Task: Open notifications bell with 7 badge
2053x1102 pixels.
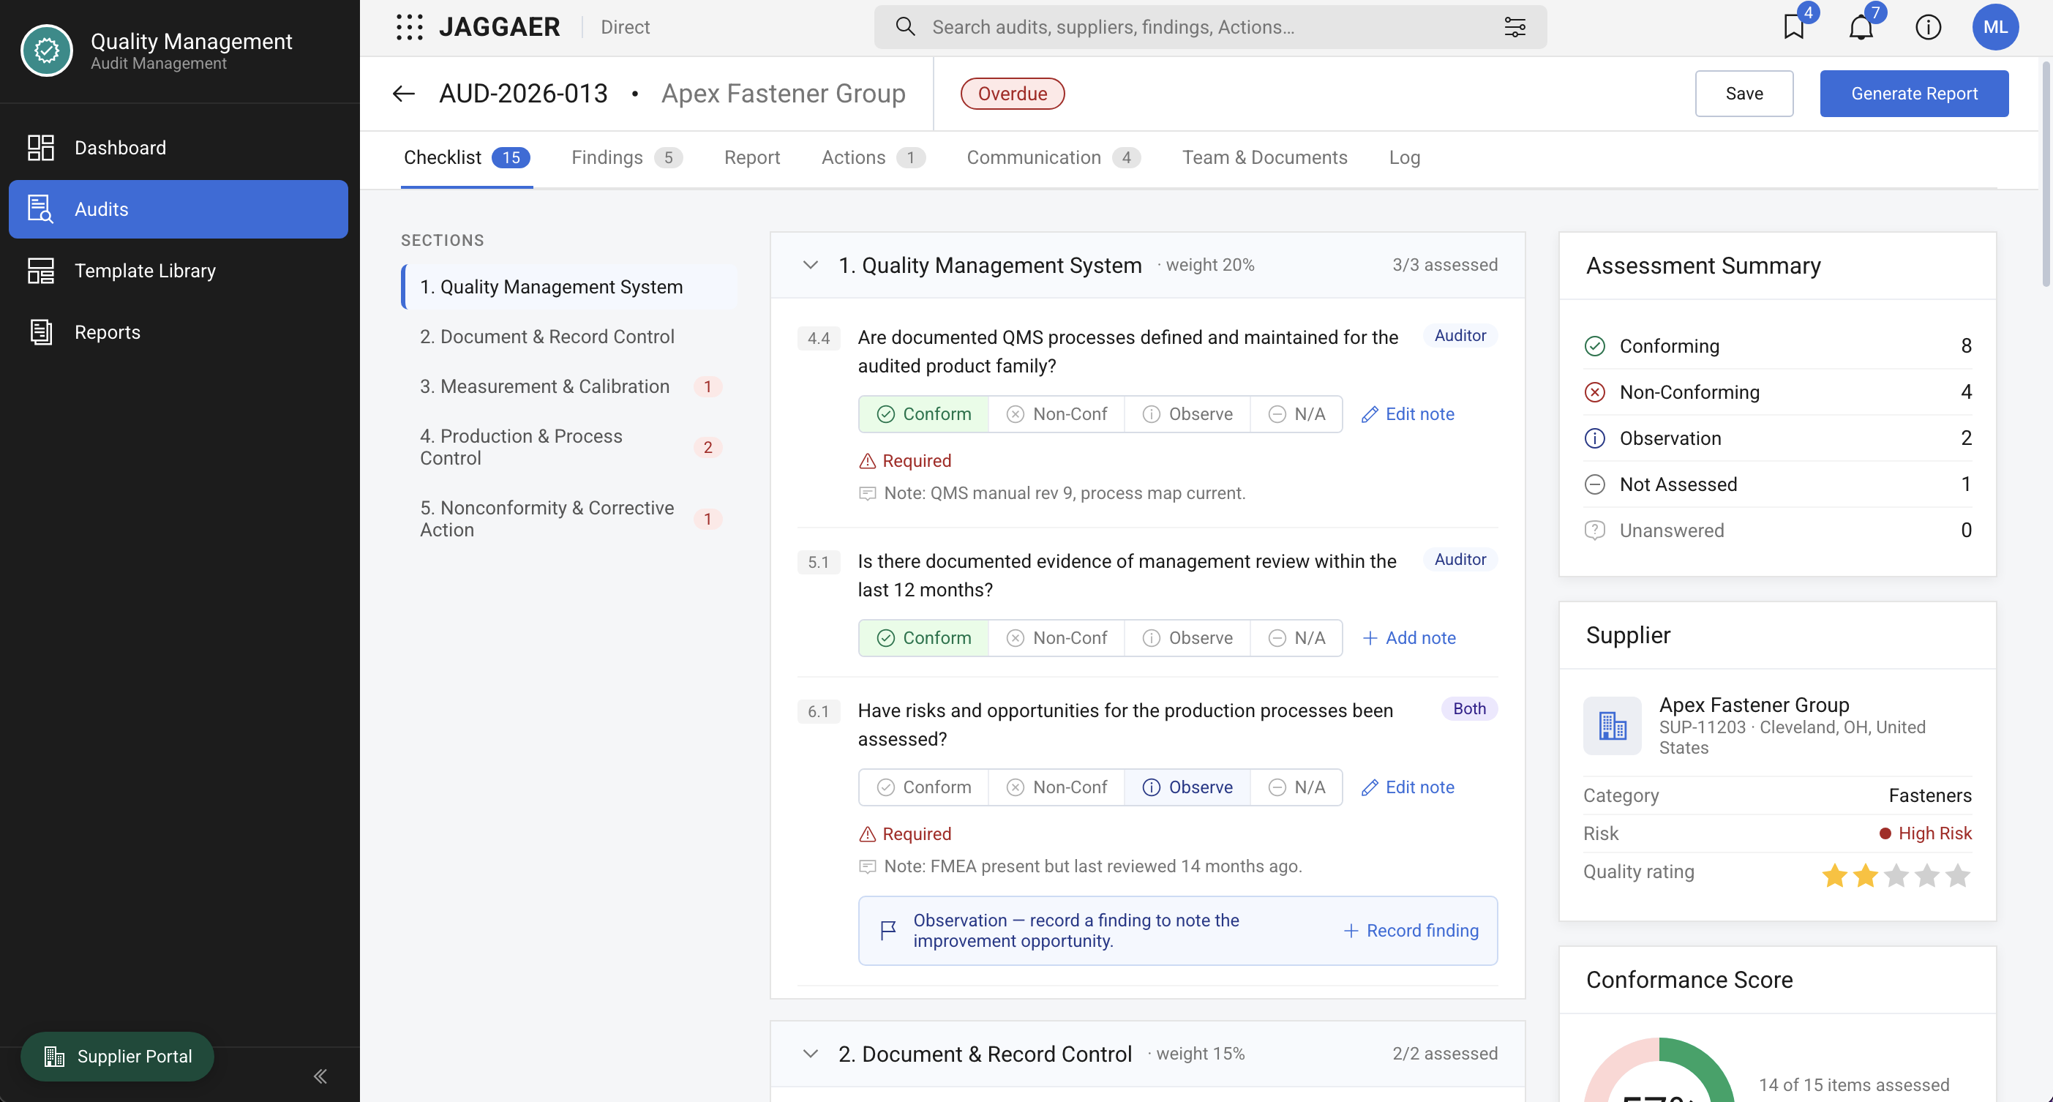Action: [1861, 27]
